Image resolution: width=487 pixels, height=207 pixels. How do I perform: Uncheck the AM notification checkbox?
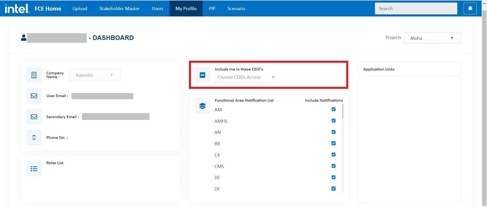(x=334, y=109)
